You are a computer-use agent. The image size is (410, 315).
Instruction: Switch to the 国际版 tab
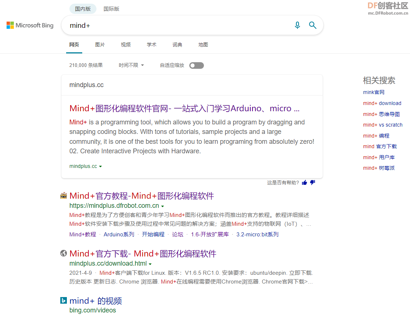(x=111, y=9)
